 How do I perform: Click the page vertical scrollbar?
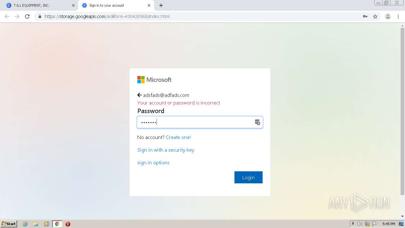click(402, 111)
